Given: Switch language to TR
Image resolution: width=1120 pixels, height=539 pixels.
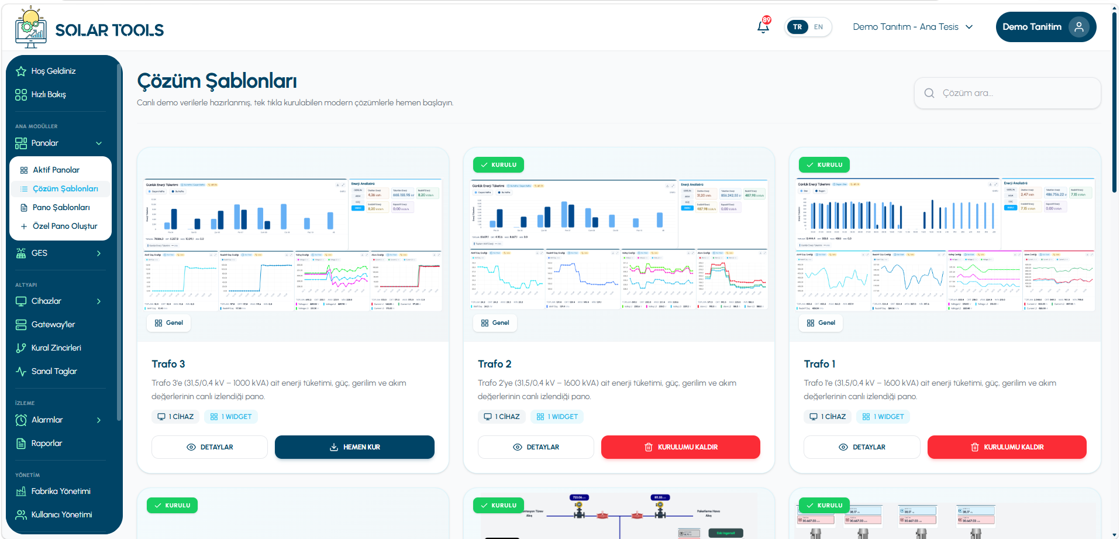Looking at the screenshot, I should coord(798,27).
